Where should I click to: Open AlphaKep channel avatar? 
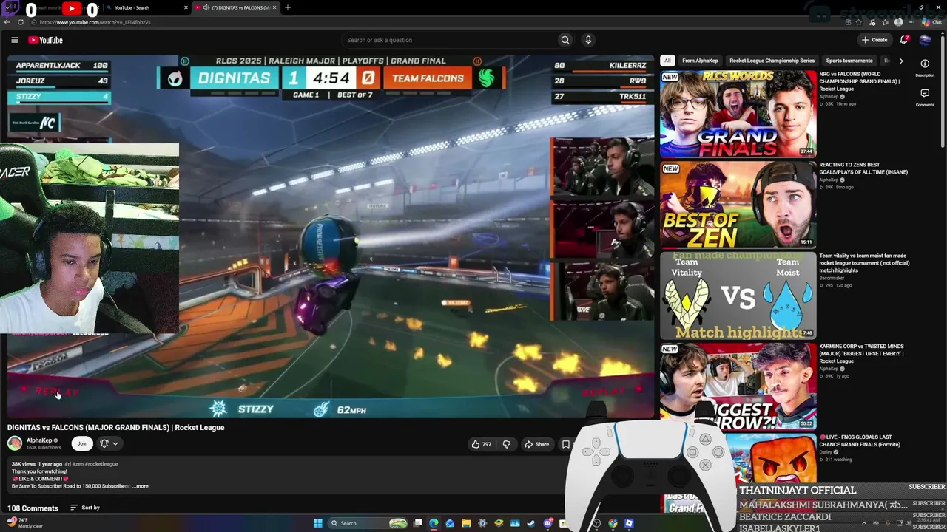pyautogui.click(x=15, y=443)
